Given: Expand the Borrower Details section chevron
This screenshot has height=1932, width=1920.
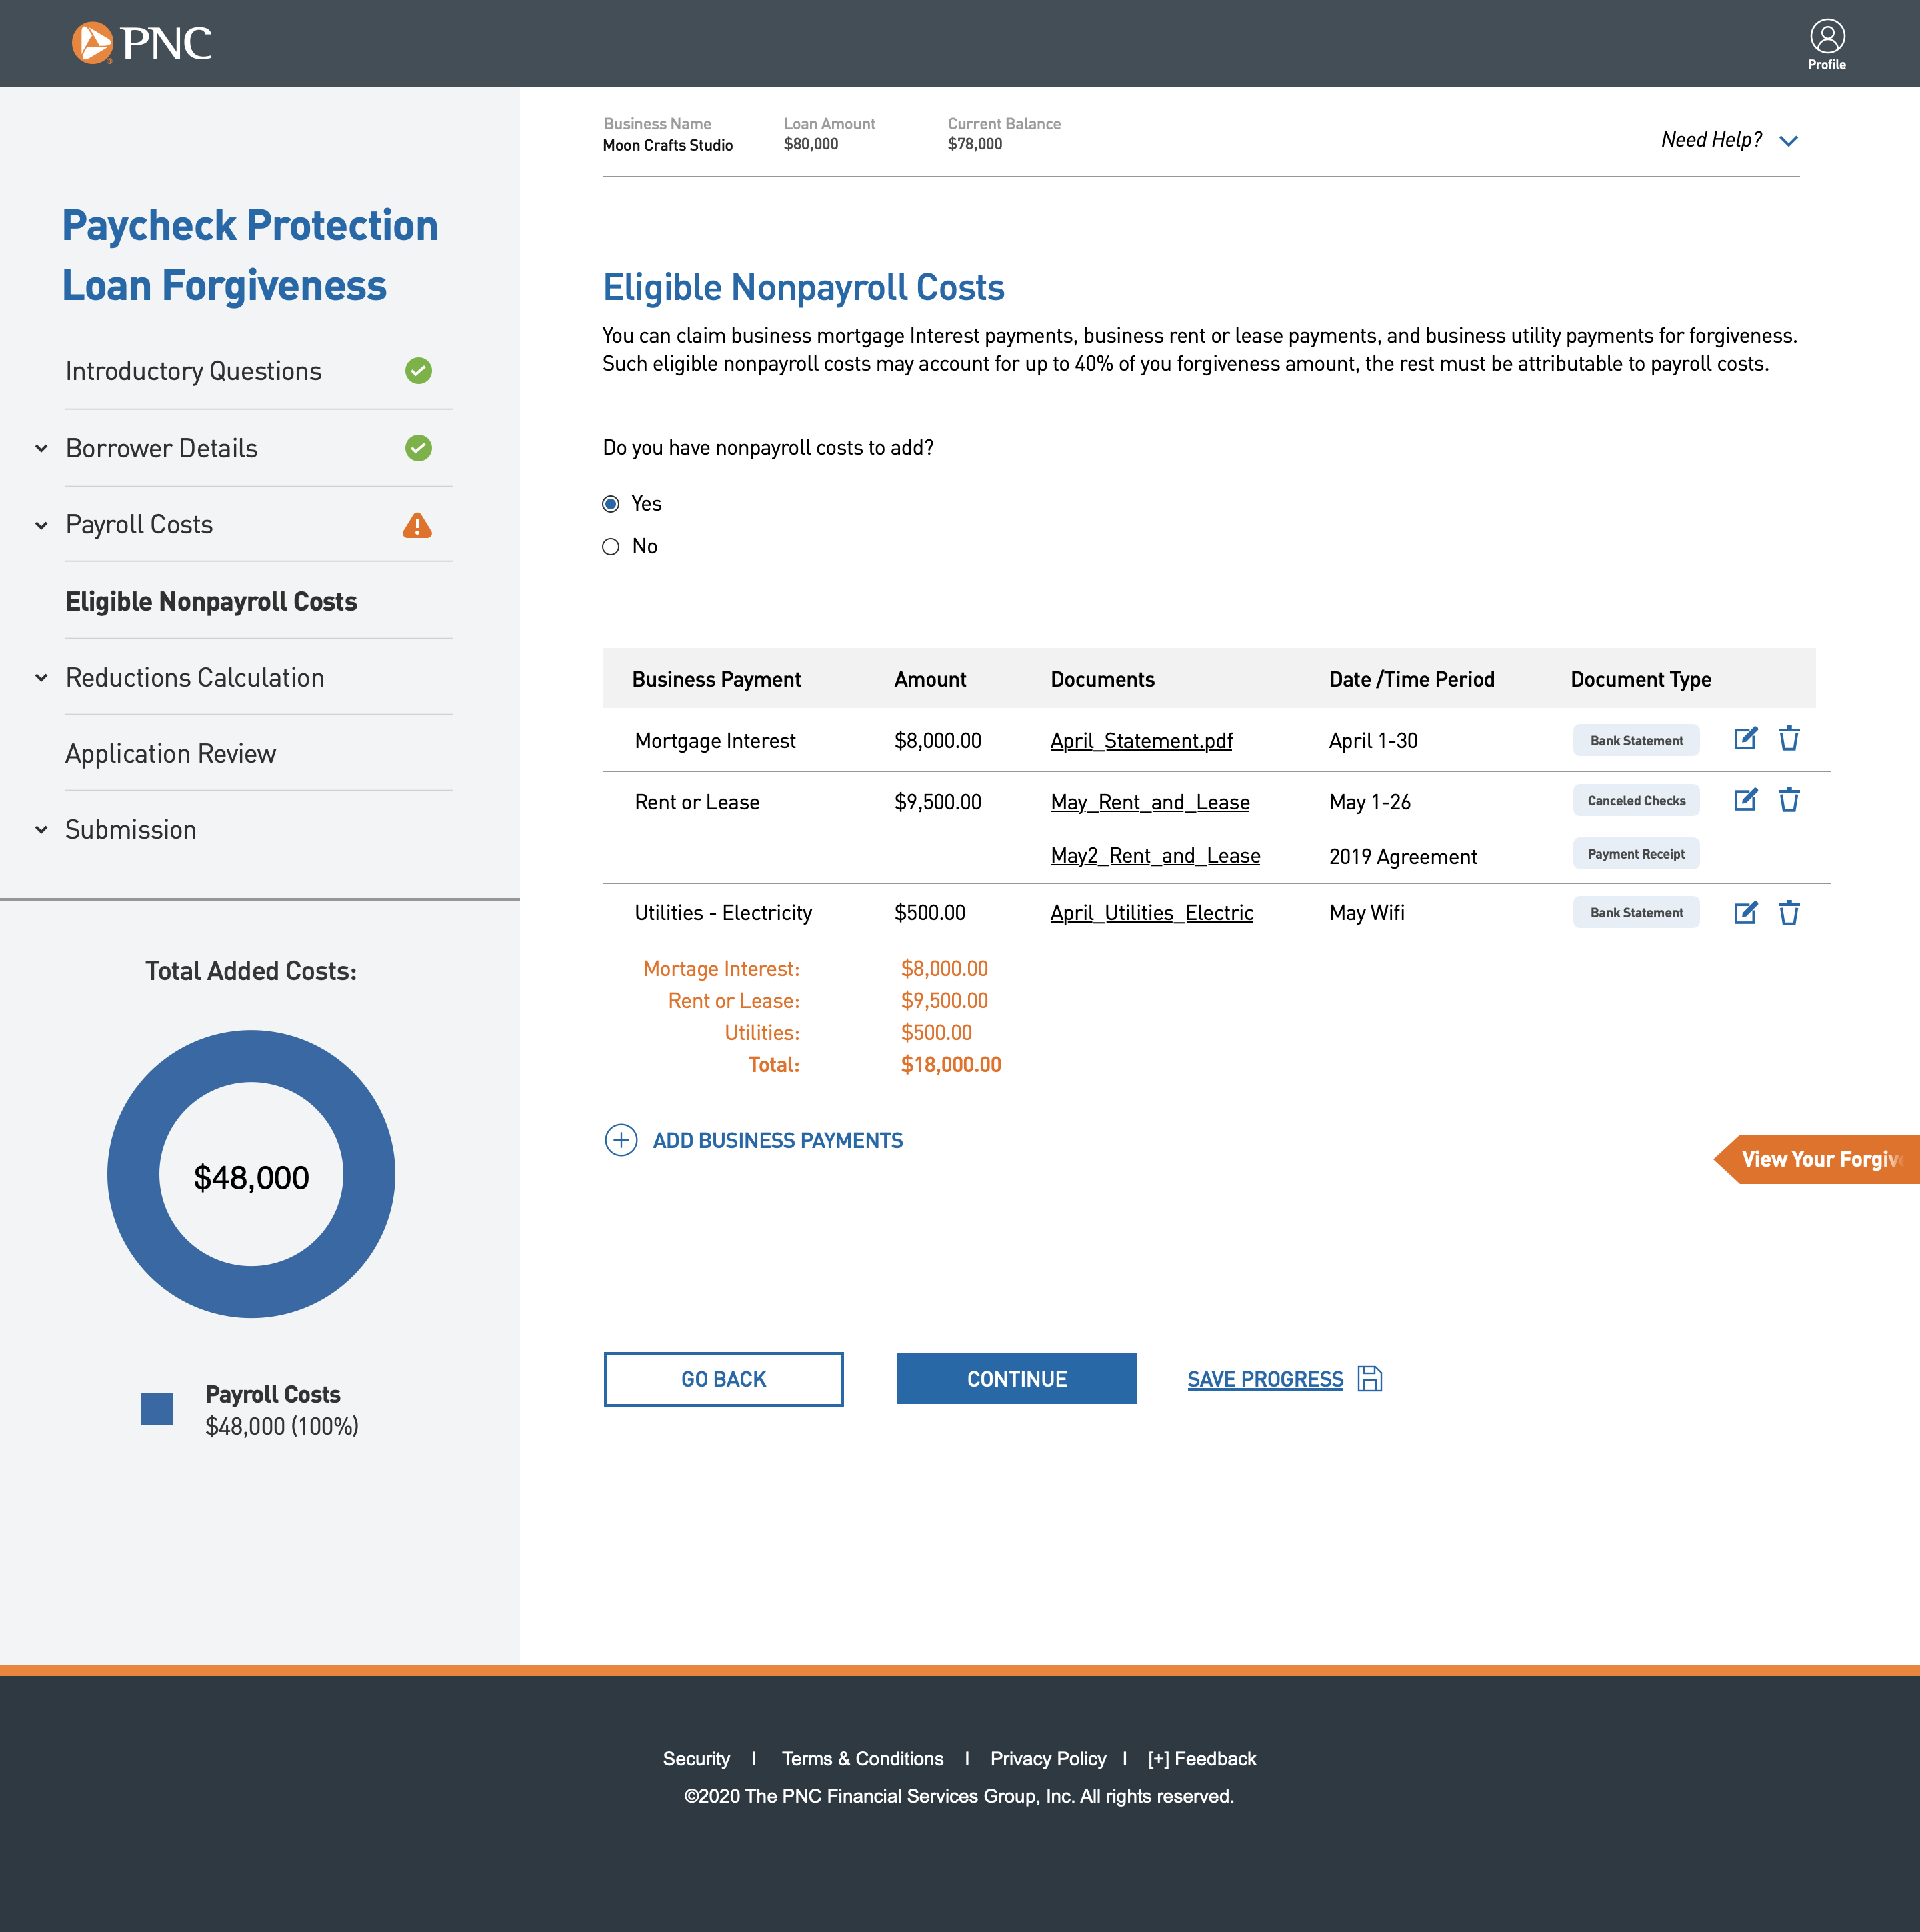Looking at the screenshot, I should [41, 449].
